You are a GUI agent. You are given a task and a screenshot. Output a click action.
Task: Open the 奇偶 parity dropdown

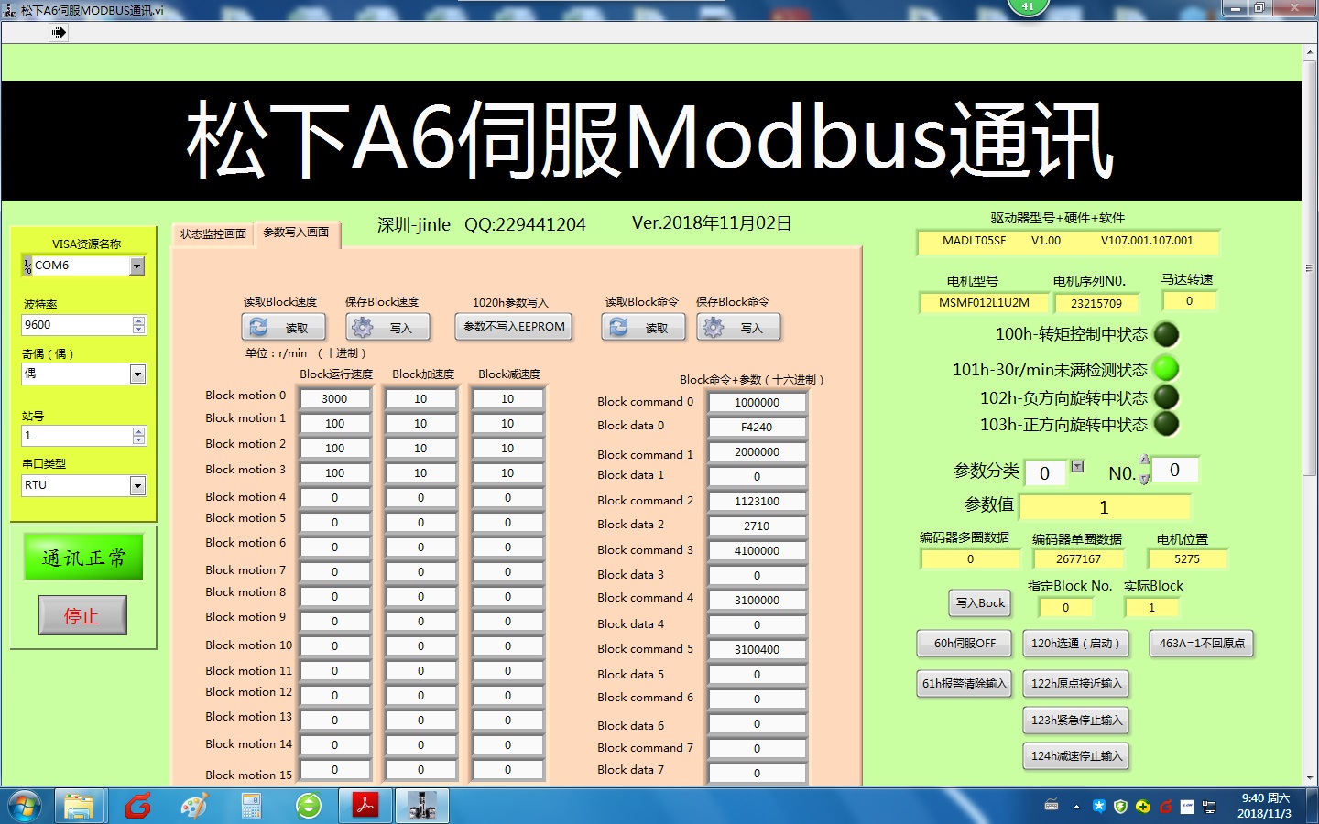(137, 374)
